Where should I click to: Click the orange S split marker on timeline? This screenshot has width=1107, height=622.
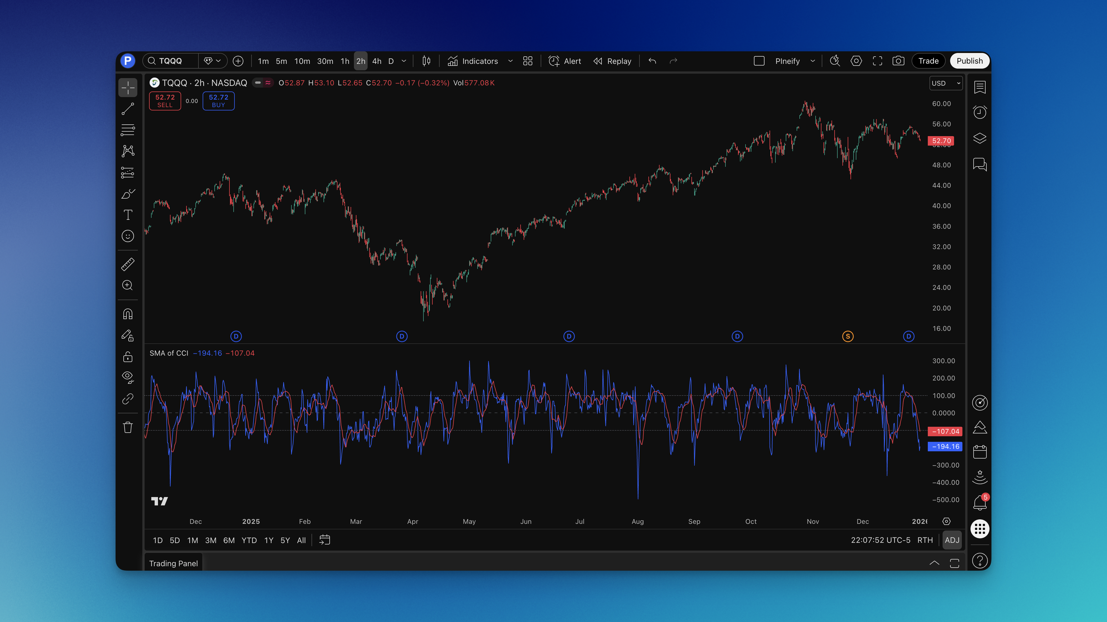pos(848,336)
